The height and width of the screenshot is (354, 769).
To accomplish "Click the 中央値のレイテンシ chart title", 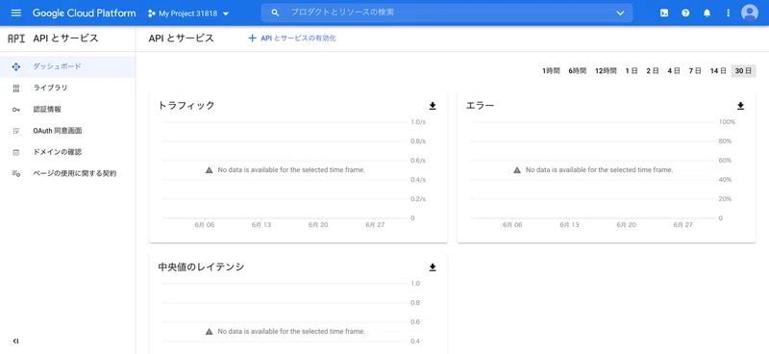I will click(x=201, y=266).
